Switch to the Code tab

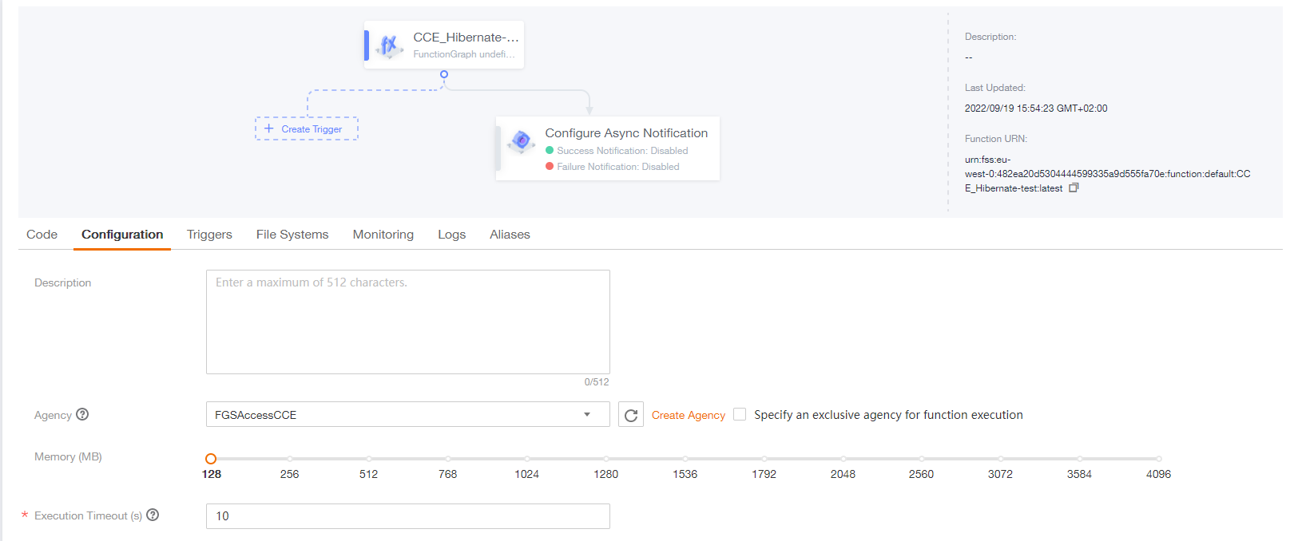coord(42,235)
